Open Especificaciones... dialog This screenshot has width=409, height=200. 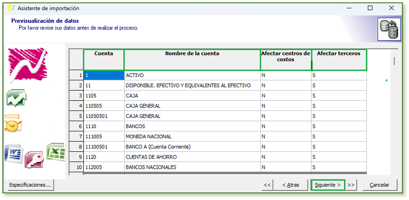tap(30, 185)
